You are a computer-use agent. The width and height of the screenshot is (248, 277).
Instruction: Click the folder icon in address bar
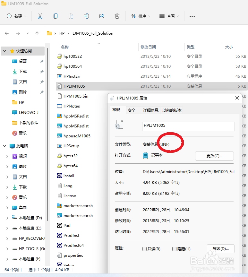(49, 33)
